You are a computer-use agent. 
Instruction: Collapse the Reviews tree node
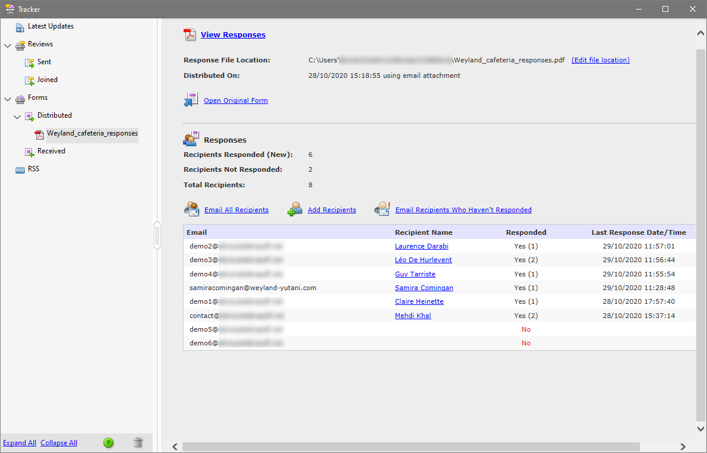click(x=7, y=44)
